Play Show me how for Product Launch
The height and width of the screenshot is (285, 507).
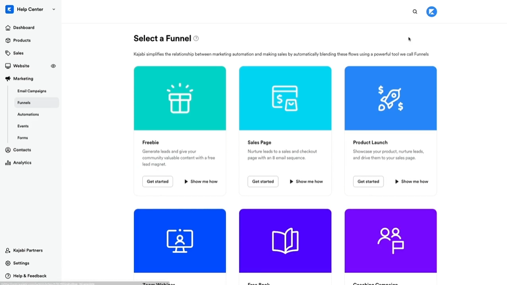pyautogui.click(x=411, y=182)
